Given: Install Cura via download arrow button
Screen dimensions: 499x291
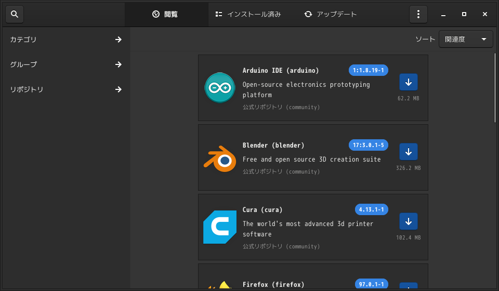Looking at the screenshot, I should [x=409, y=221].
